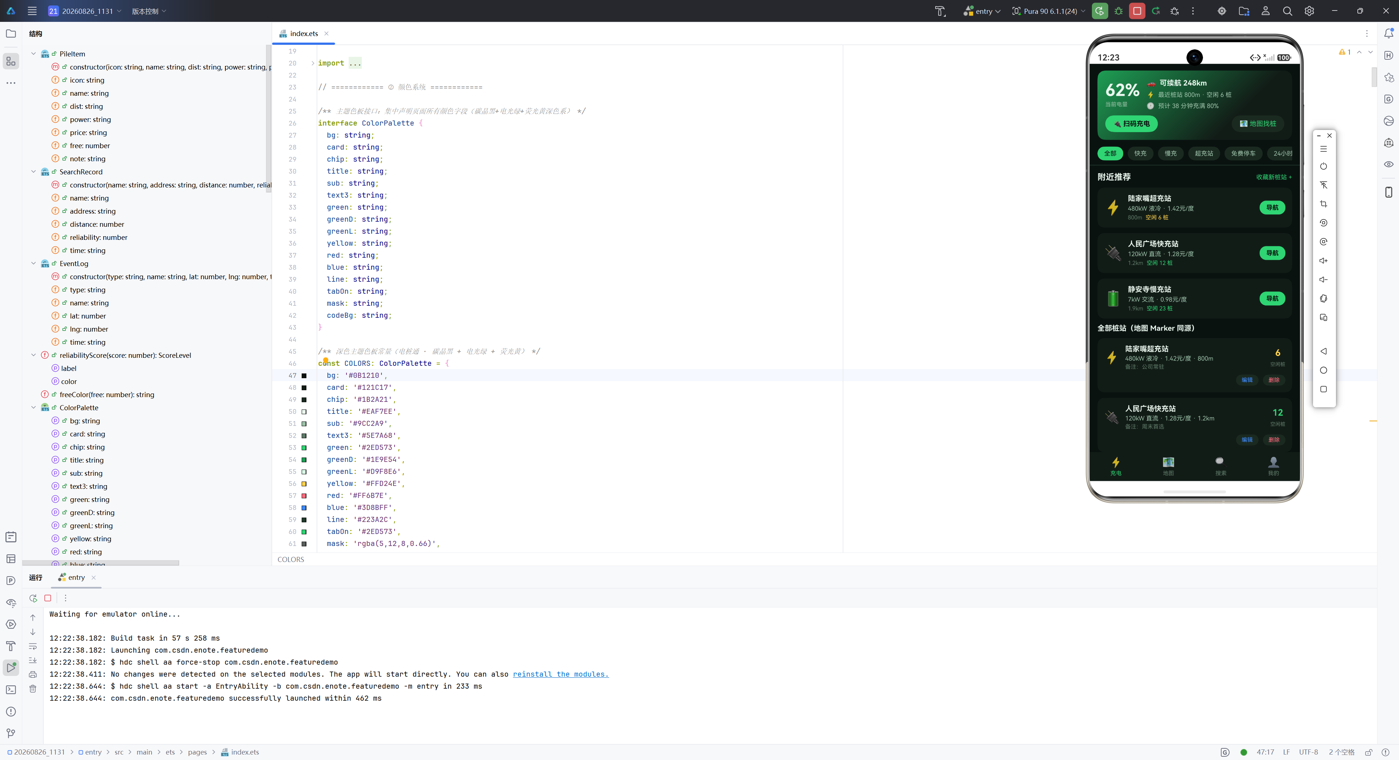Click the yellow color swatch on line 56

tap(304, 483)
